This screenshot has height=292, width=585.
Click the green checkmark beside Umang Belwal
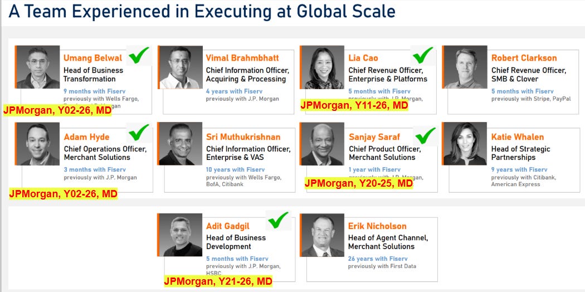click(x=139, y=55)
